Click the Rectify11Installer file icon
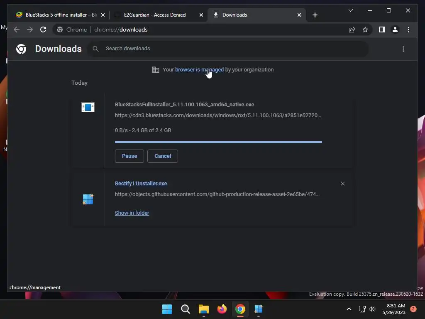 [x=88, y=199]
